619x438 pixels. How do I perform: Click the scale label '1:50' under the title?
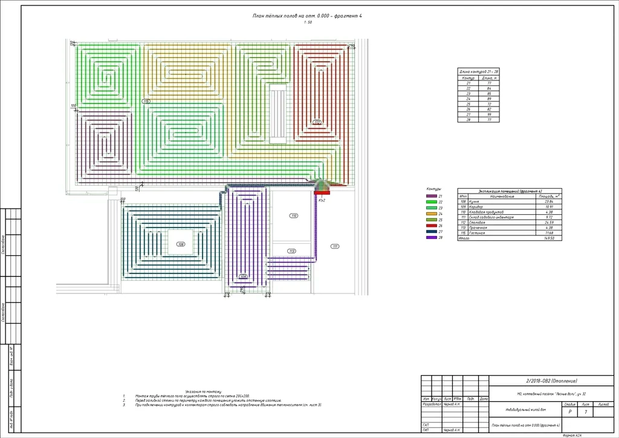pyautogui.click(x=308, y=22)
